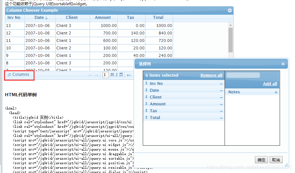Click the Amount reorder arrow handle

click(x=146, y=104)
